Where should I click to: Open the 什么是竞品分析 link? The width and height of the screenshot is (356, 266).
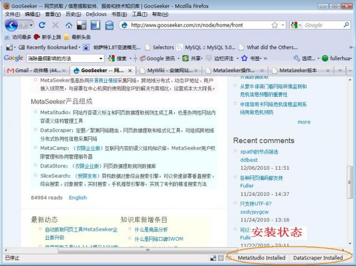(151, 229)
